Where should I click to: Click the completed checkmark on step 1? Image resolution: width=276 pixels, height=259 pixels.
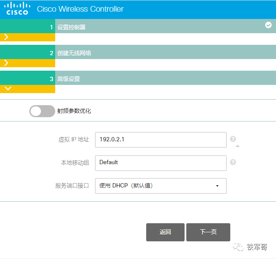(x=268, y=25)
